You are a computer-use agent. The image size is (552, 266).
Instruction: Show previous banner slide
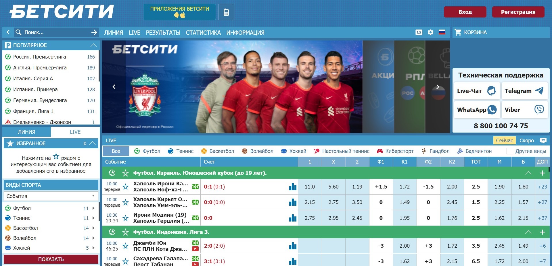coord(114,87)
